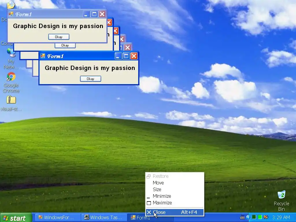Choose Maximize from the context menu
The image size is (296, 222).
coord(175,203)
